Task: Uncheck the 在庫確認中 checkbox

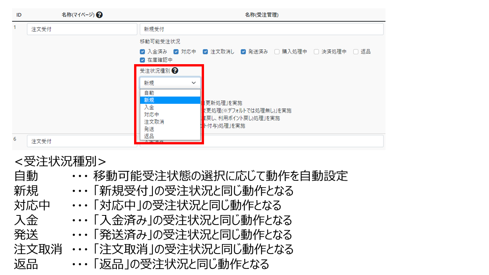Action: pyautogui.click(x=142, y=60)
